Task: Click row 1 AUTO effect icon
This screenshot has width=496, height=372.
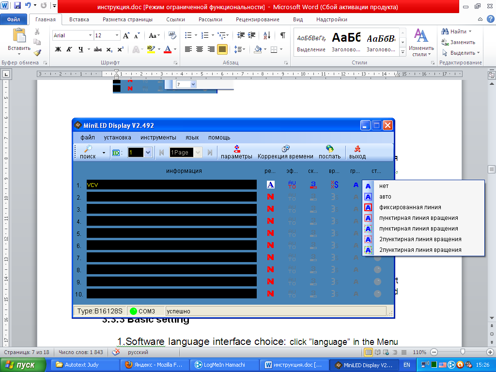Action: pos(292,185)
